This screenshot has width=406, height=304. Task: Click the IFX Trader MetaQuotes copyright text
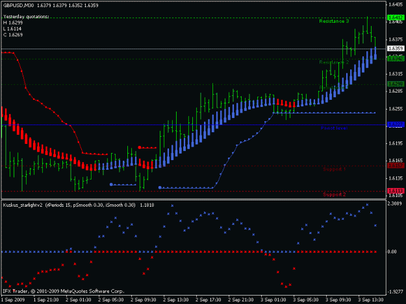64,291
